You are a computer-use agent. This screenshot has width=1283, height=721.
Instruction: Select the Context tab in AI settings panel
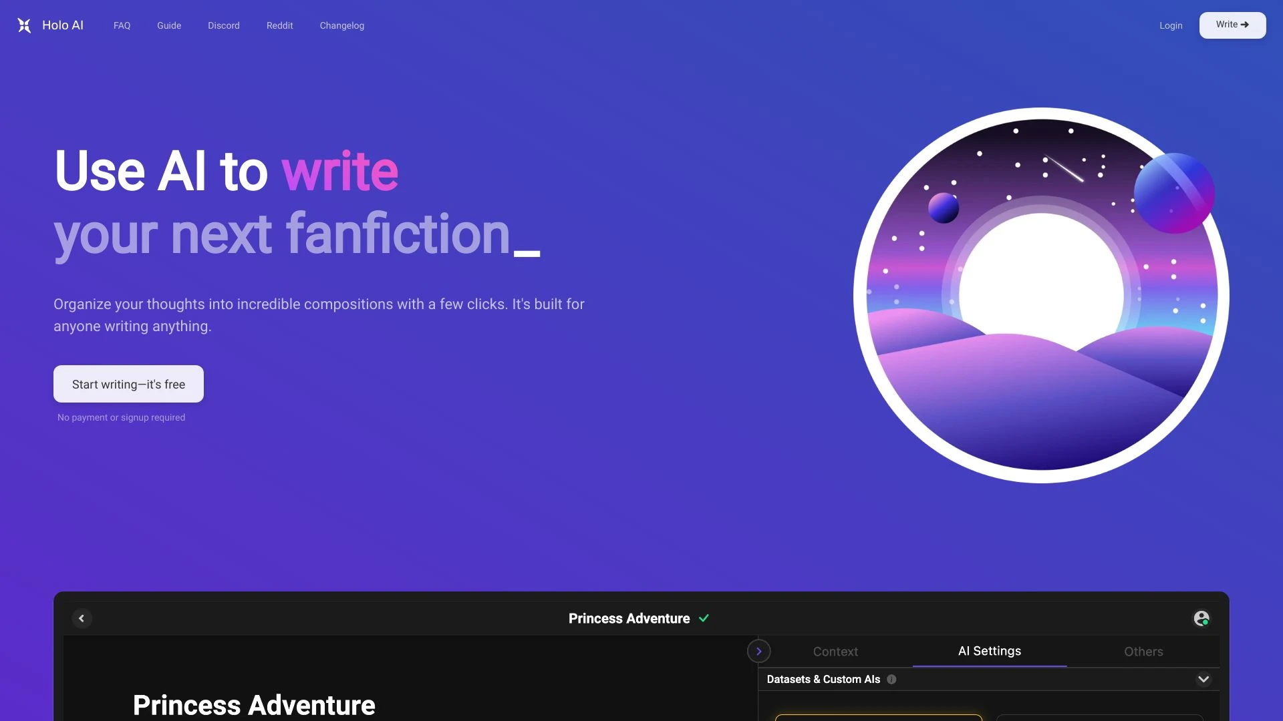click(835, 652)
